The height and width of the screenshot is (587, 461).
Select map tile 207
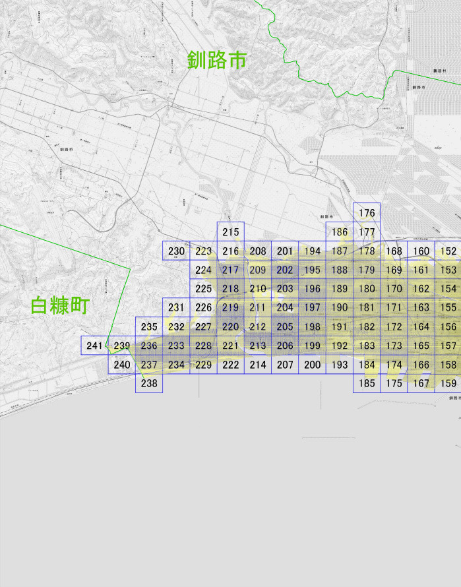[285, 364]
